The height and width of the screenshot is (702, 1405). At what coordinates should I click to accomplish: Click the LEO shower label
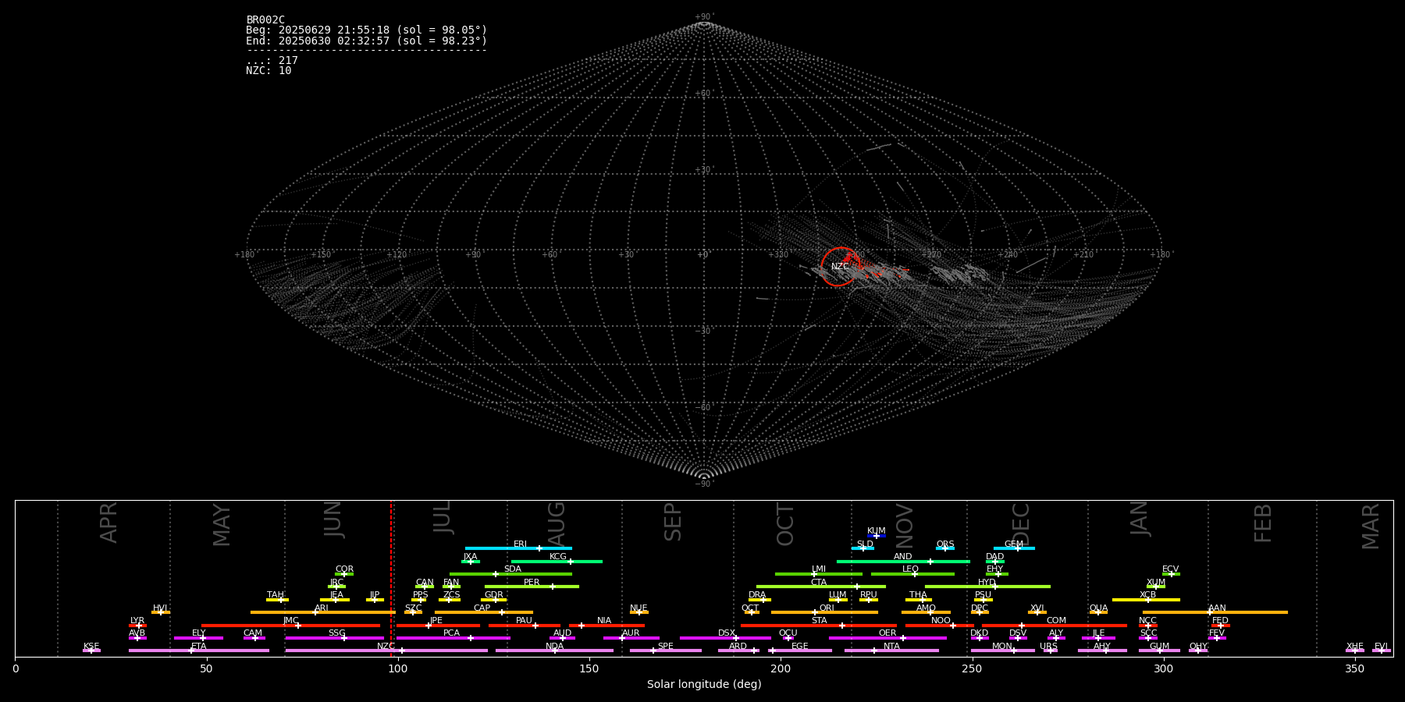(x=911, y=569)
